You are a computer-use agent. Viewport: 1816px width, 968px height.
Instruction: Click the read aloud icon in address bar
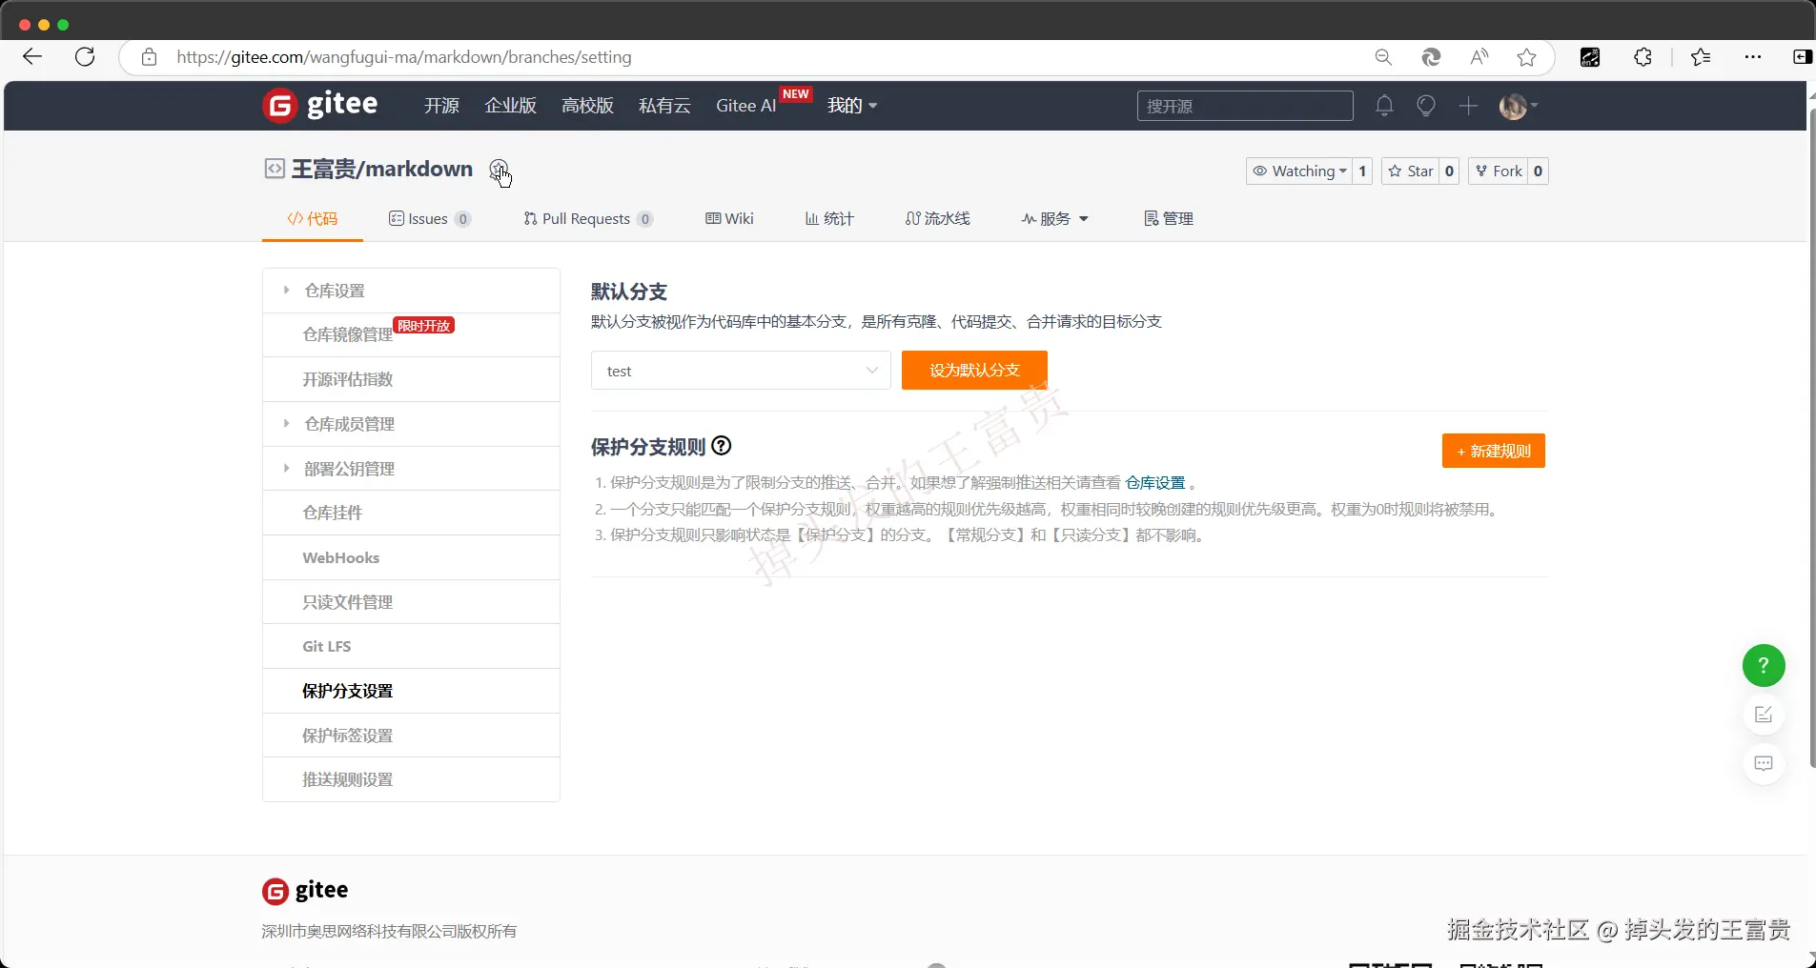tap(1479, 57)
